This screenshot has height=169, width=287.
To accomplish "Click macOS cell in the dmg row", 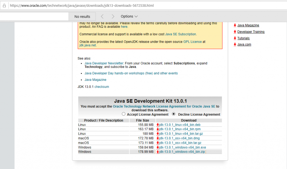I will pos(104,138).
